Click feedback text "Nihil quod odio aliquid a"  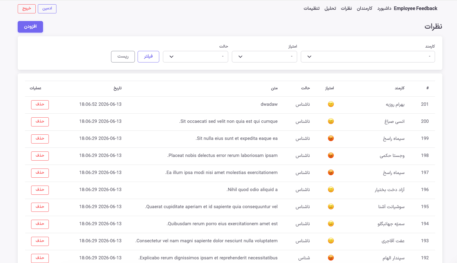pos(252,190)
